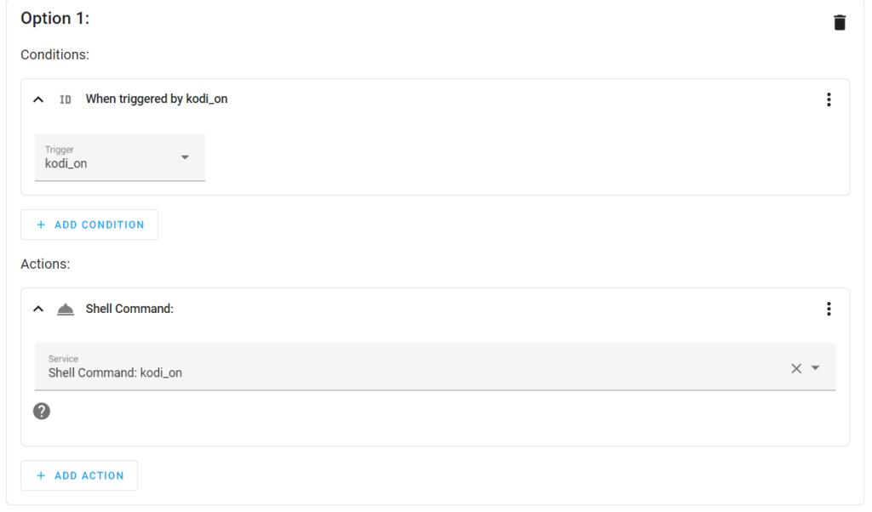Open the Shell Command action's three-dot menu

coord(829,309)
